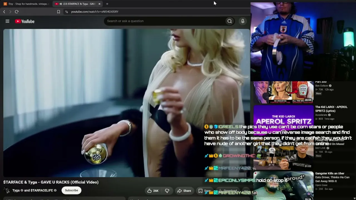Switch to the Etsy tab
The width and height of the screenshot is (356, 200).
pos(26,4)
